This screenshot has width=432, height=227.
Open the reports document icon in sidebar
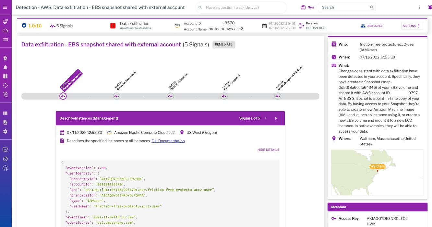(5, 122)
